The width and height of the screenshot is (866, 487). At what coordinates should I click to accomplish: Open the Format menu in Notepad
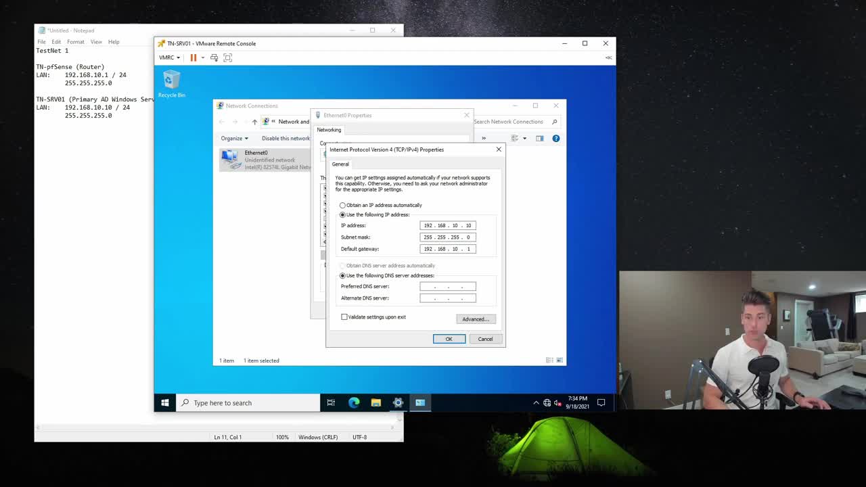coord(76,42)
